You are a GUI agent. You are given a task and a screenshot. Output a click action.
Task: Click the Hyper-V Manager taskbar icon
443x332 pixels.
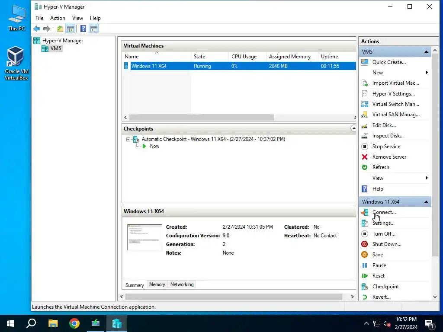tap(117, 323)
